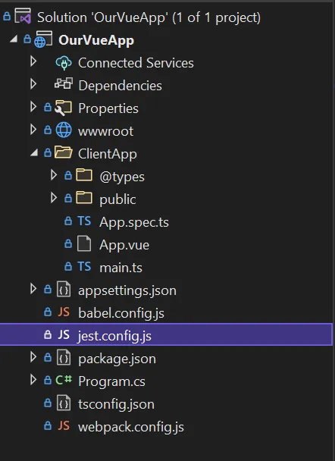The width and height of the screenshot is (335, 461).
Task: Click the @types folder icon
Action: [84, 175]
